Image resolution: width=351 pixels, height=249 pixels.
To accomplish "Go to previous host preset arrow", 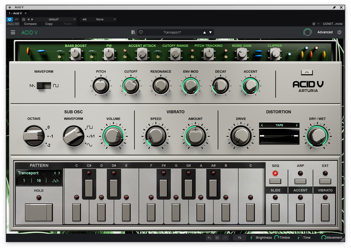I will point(28,19).
